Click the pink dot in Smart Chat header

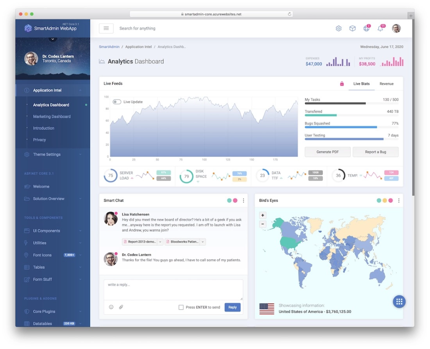235,201
